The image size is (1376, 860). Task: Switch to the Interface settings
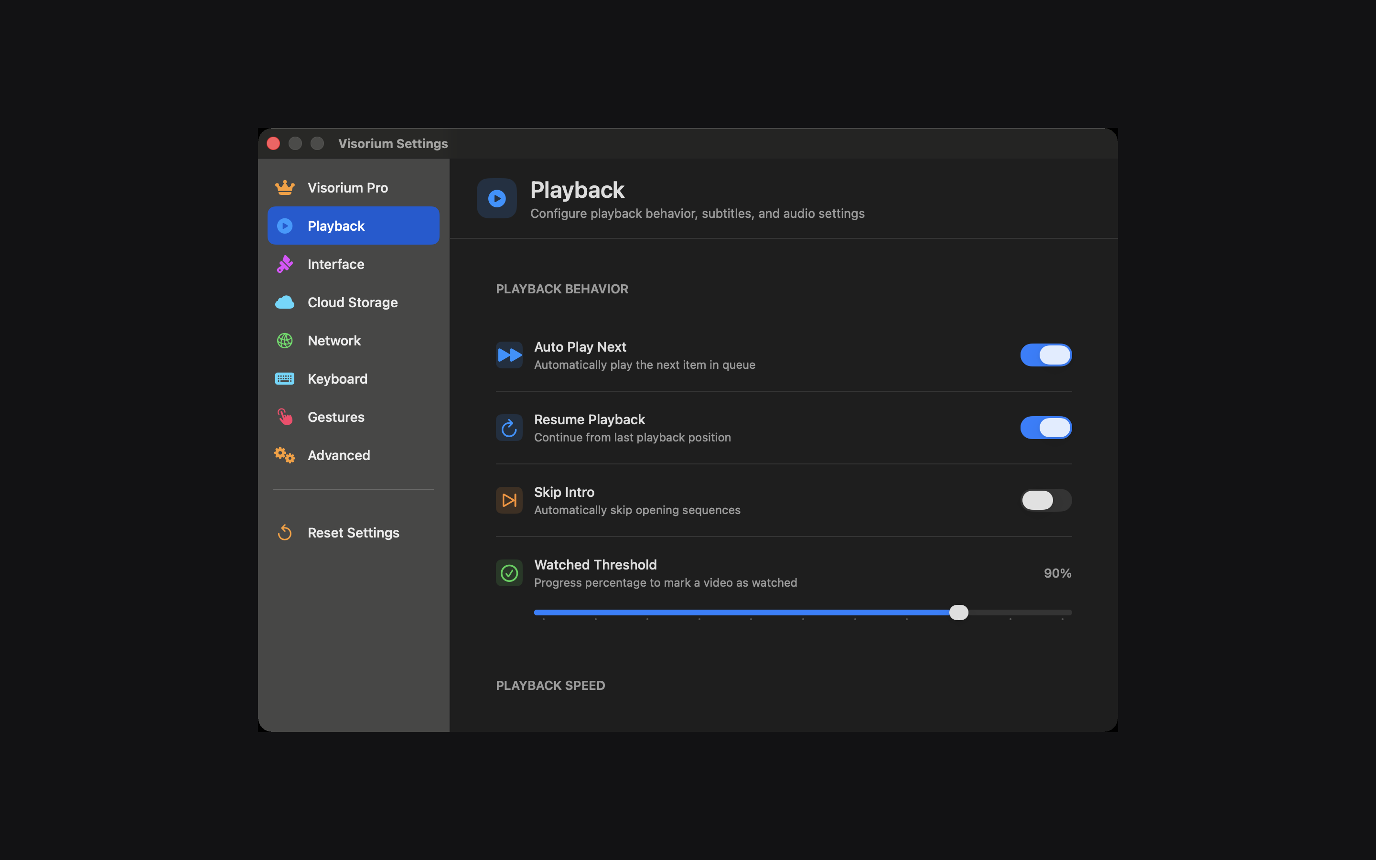point(354,264)
